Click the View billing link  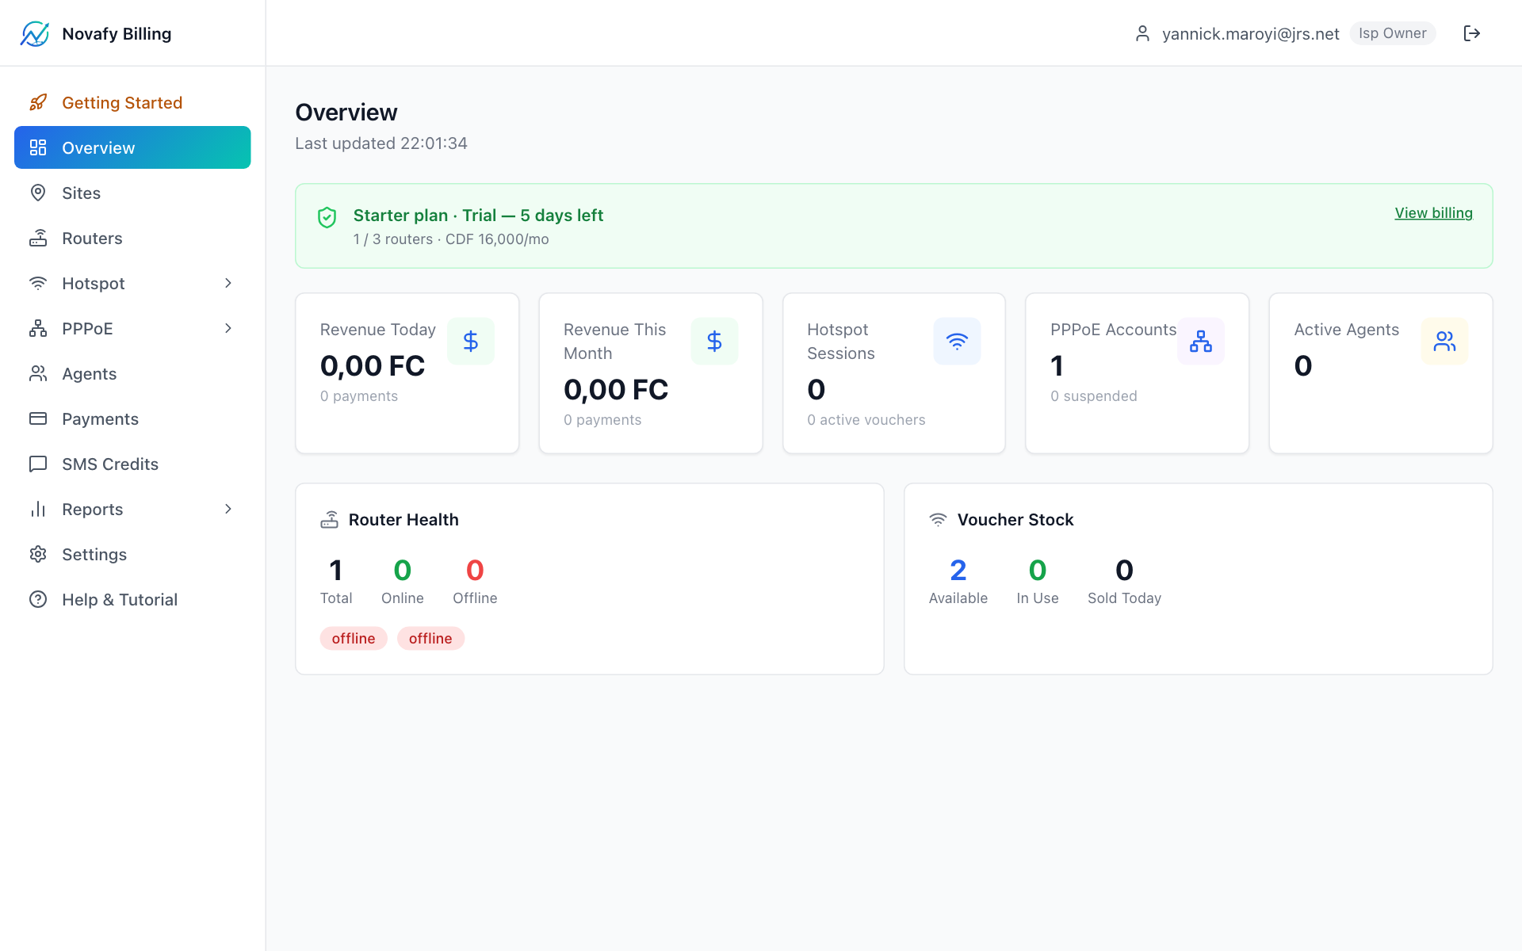1433,213
